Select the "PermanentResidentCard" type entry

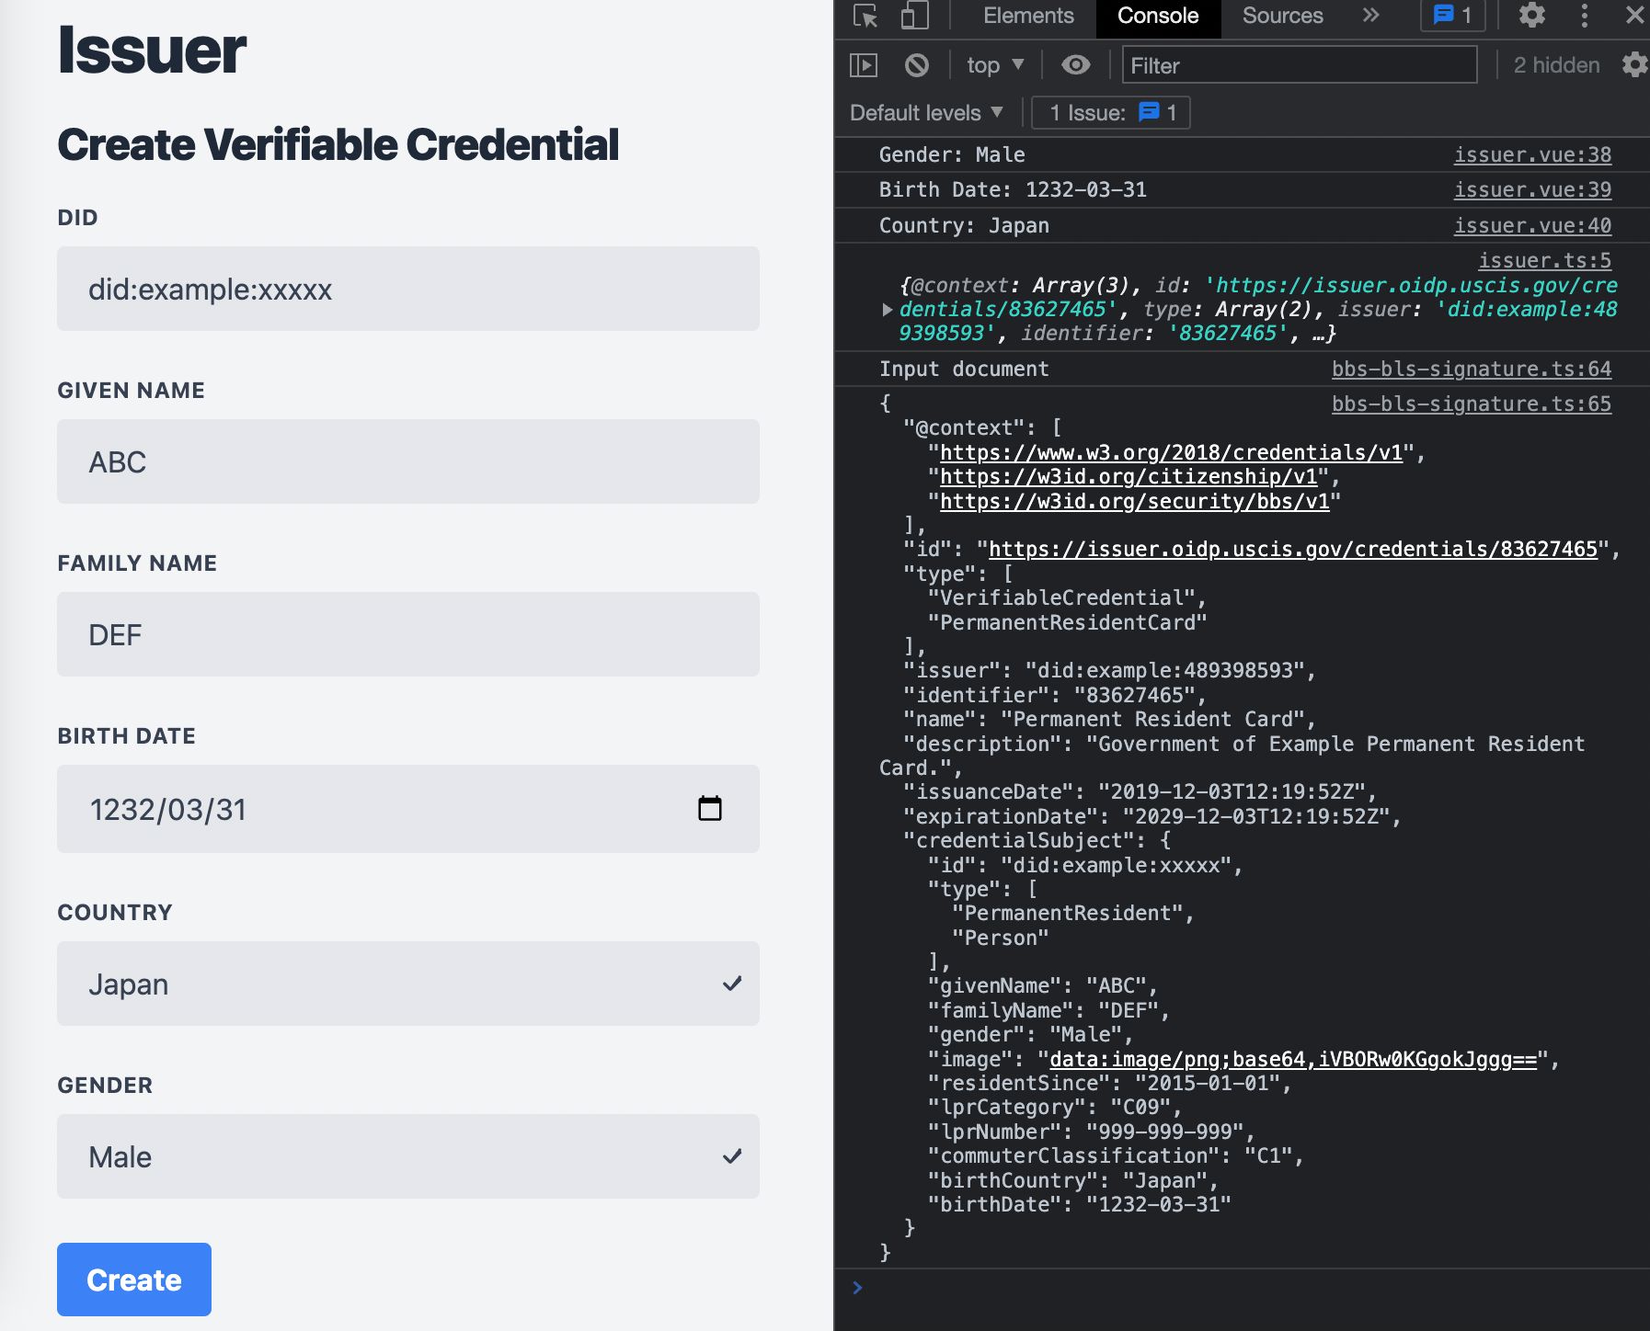click(1067, 622)
